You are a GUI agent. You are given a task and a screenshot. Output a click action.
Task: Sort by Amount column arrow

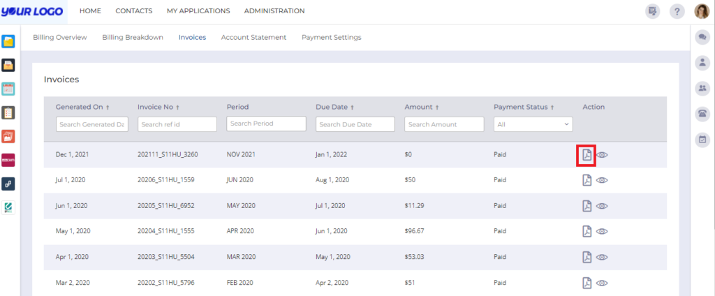click(437, 108)
